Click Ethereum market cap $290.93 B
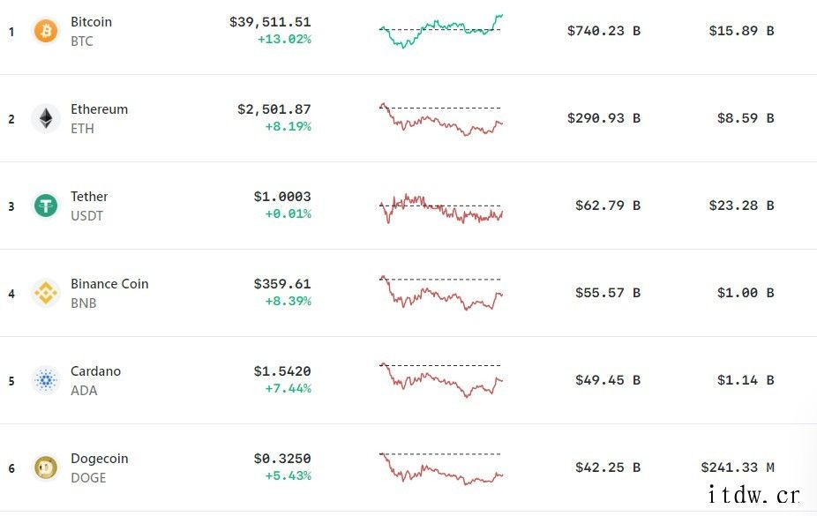 [603, 118]
